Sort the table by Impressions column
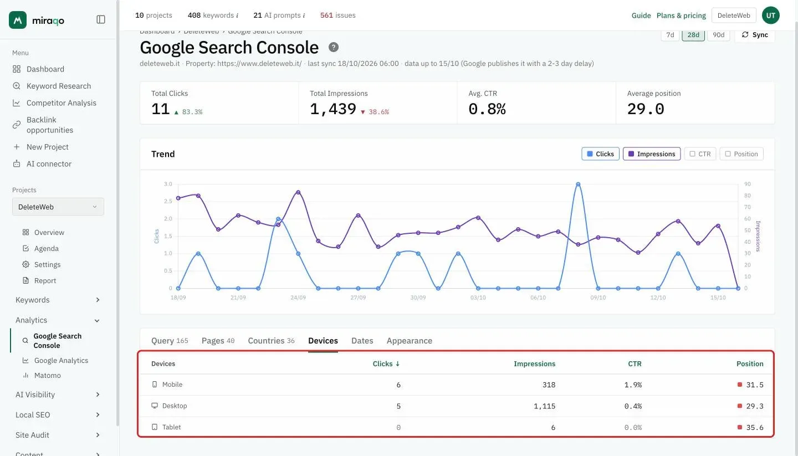This screenshot has height=456, width=798. pos(534,364)
